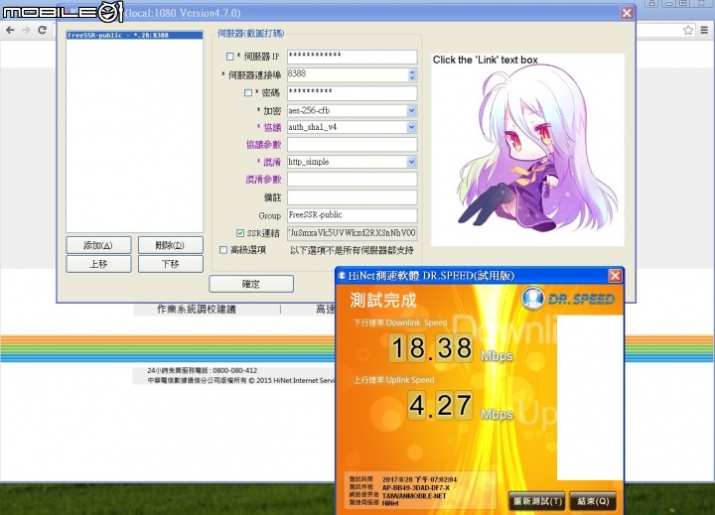
Task: Click the 刪除(D) button
Action: [171, 245]
